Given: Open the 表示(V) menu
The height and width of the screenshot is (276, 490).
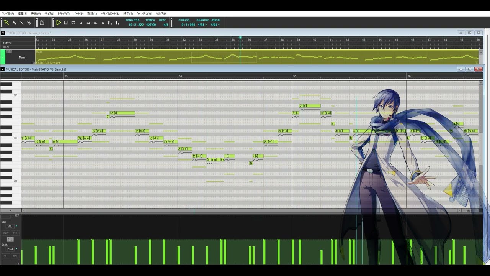Looking at the screenshot, I should 36,14.
